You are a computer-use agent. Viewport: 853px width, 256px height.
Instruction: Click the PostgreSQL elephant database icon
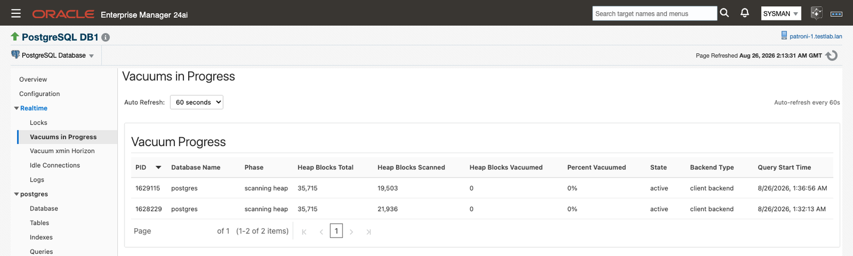coord(15,55)
